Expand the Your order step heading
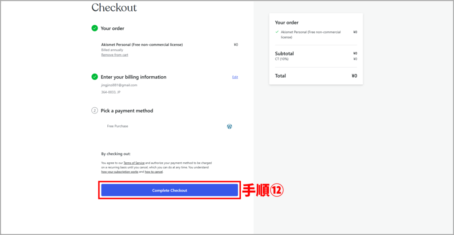 (x=112, y=28)
